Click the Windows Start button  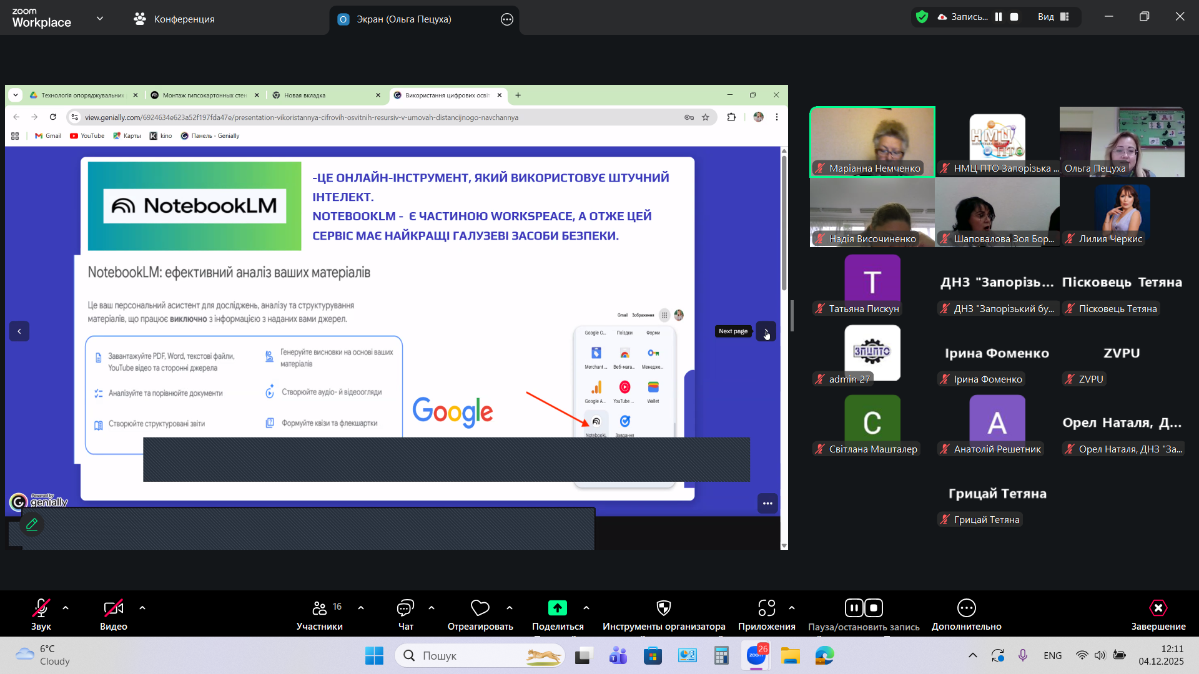(374, 656)
